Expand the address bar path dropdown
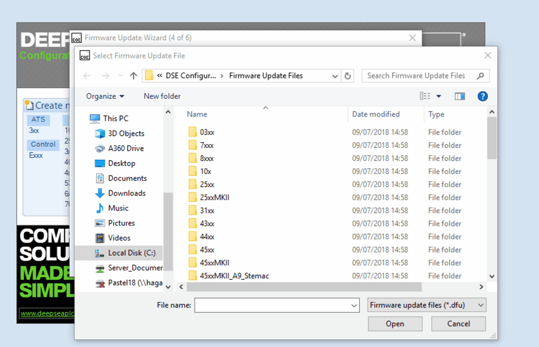539x347 pixels. coord(335,76)
